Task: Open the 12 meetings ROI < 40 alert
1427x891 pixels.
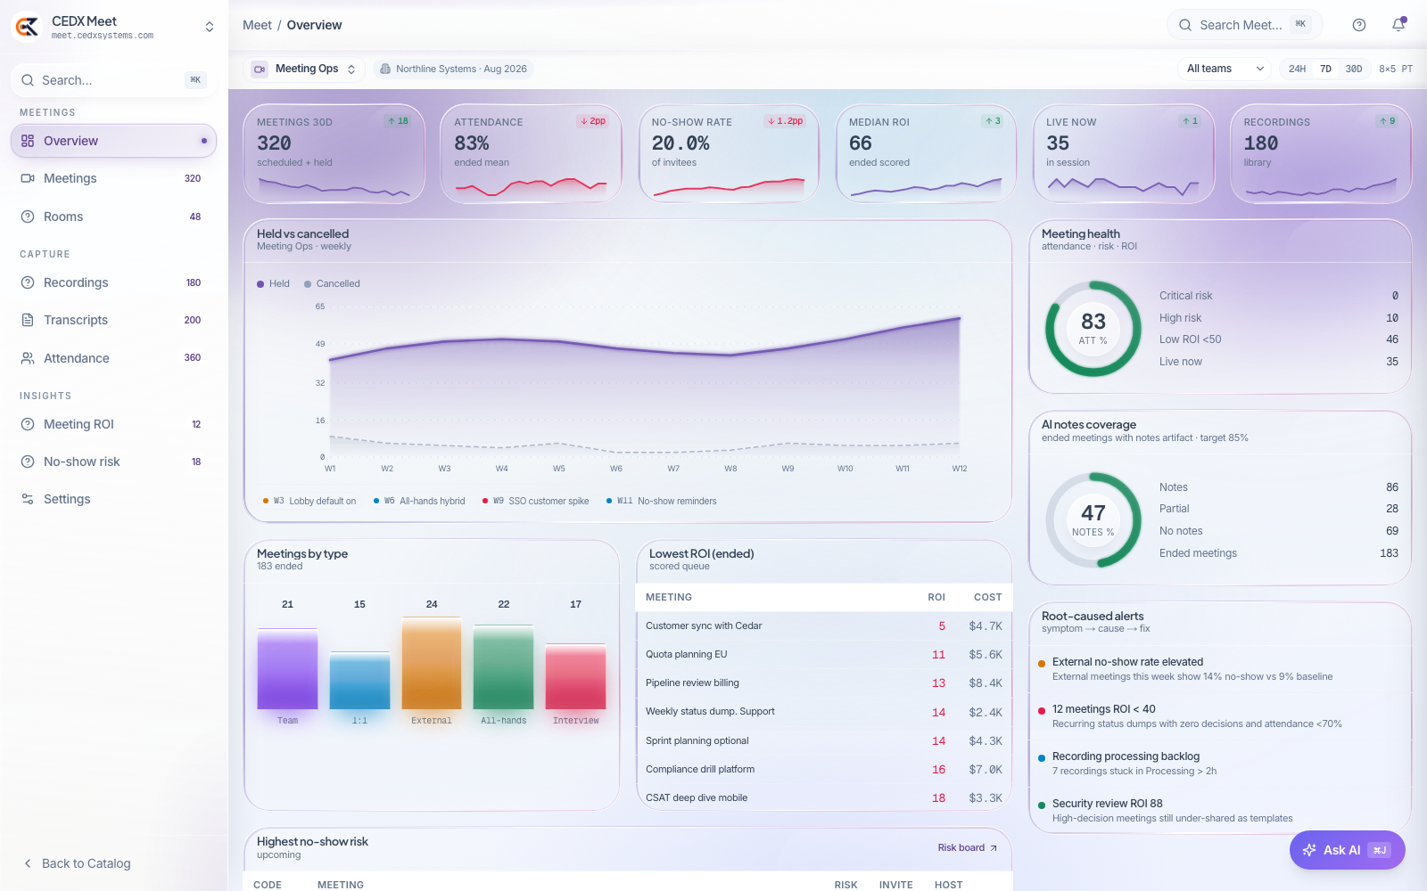Action: coord(1220,716)
